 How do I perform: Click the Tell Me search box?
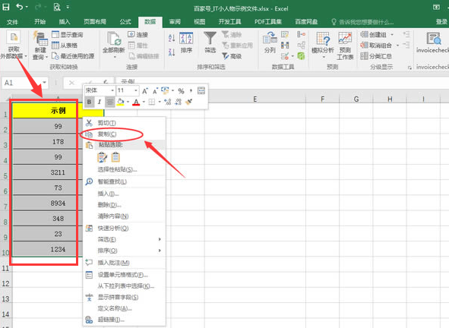point(363,22)
